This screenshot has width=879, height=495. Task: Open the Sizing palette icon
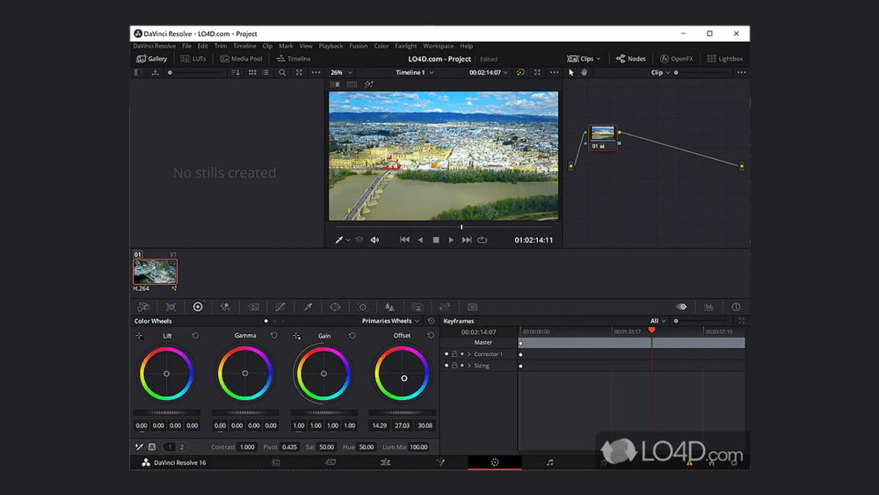tap(445, 307)
